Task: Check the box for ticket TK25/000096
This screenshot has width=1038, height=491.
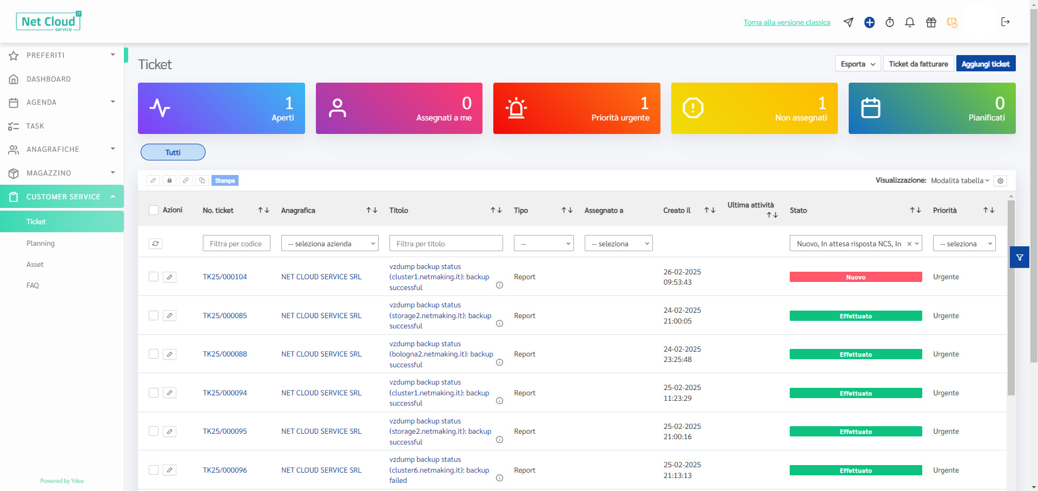Action: 154,470
